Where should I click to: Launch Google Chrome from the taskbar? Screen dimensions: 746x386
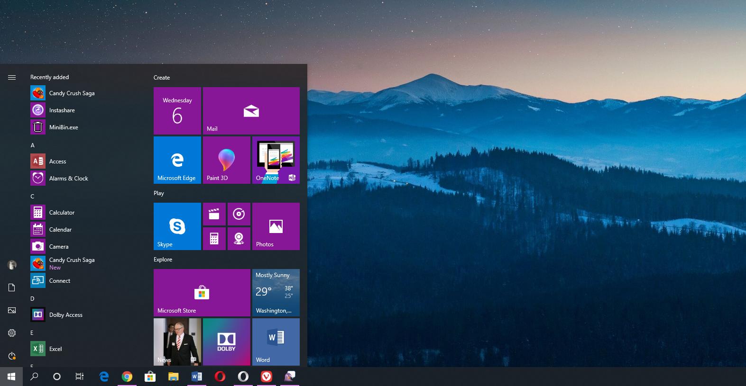point(127,377)
